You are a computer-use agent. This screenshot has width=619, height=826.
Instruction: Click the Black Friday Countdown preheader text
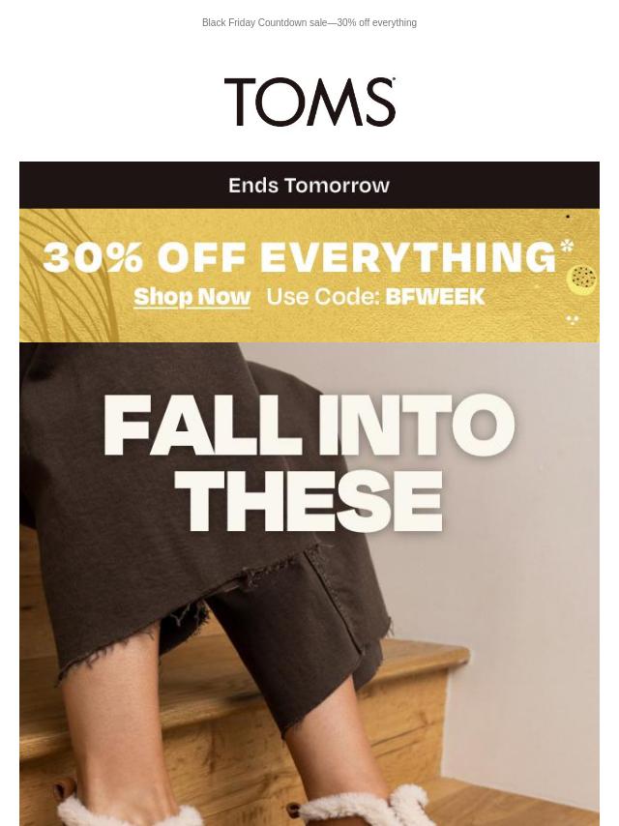(x=309, y=22)
